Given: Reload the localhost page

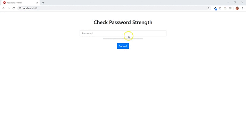Looking at the screenshot, I should tap(14, 8).
